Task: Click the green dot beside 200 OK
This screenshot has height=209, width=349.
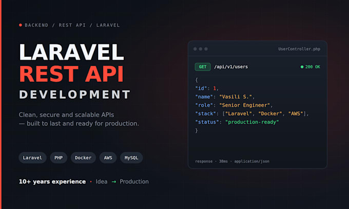Action: 302,67
